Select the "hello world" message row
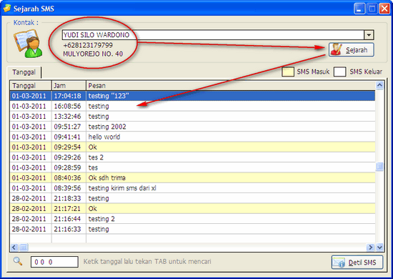This screenshot has height=279, width=393. tap(192, 137)
